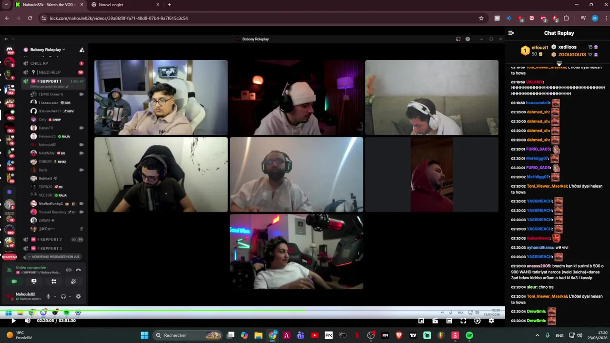Open Discord activities button
Screen dimensions: 610x343
tap(54, 282)
